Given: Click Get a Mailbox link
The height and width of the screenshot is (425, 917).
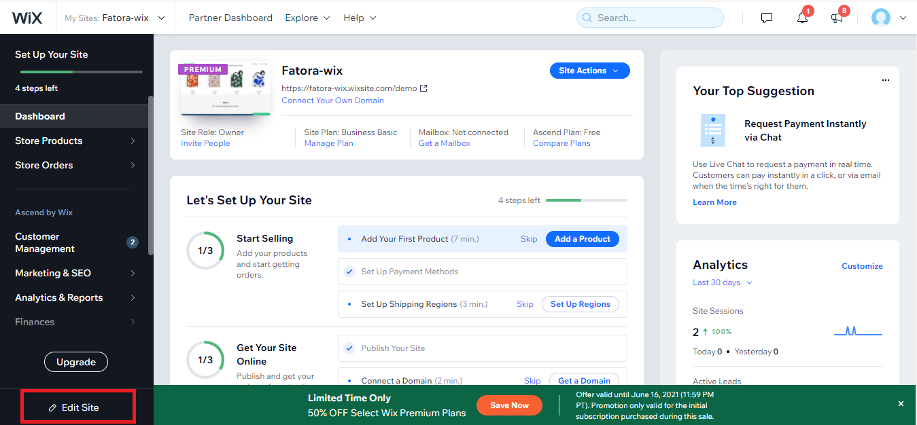Looking at the screenshot, I should click(445, 143).
